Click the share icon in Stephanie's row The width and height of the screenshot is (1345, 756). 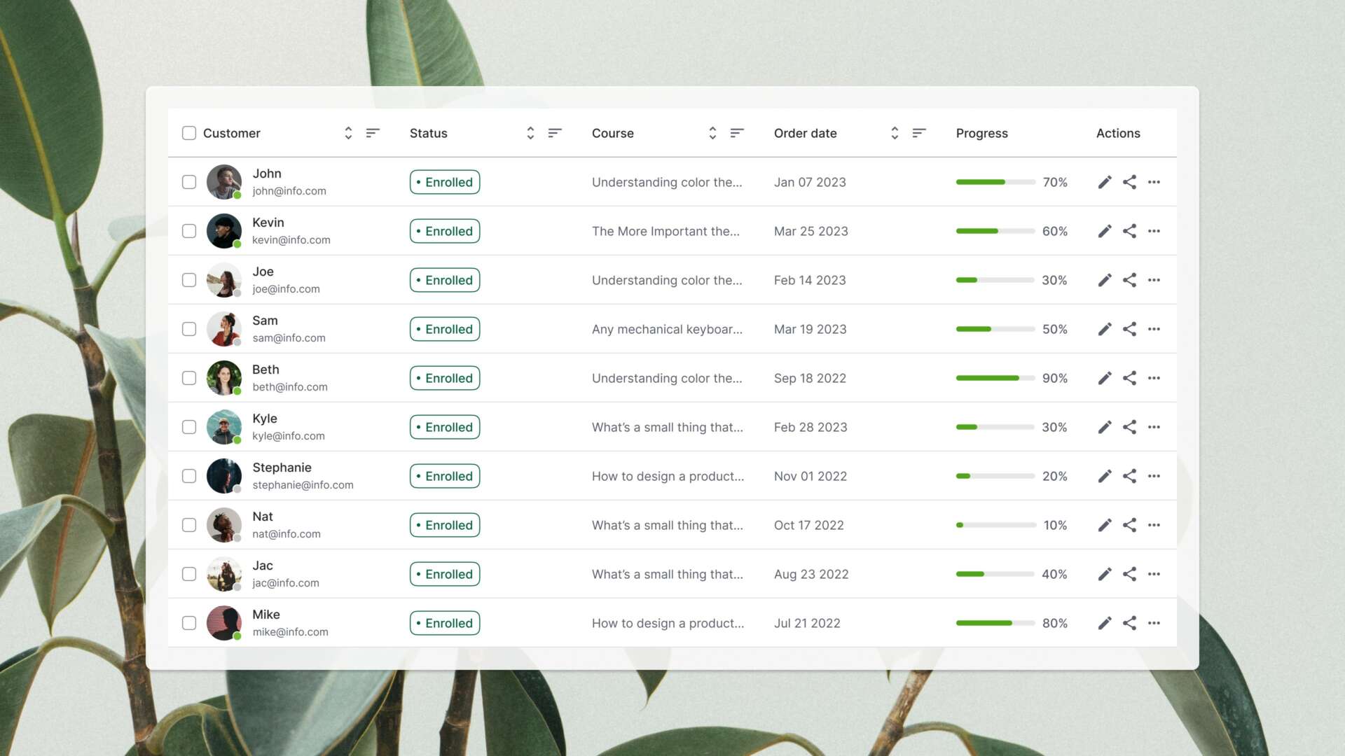(1129, 476)
